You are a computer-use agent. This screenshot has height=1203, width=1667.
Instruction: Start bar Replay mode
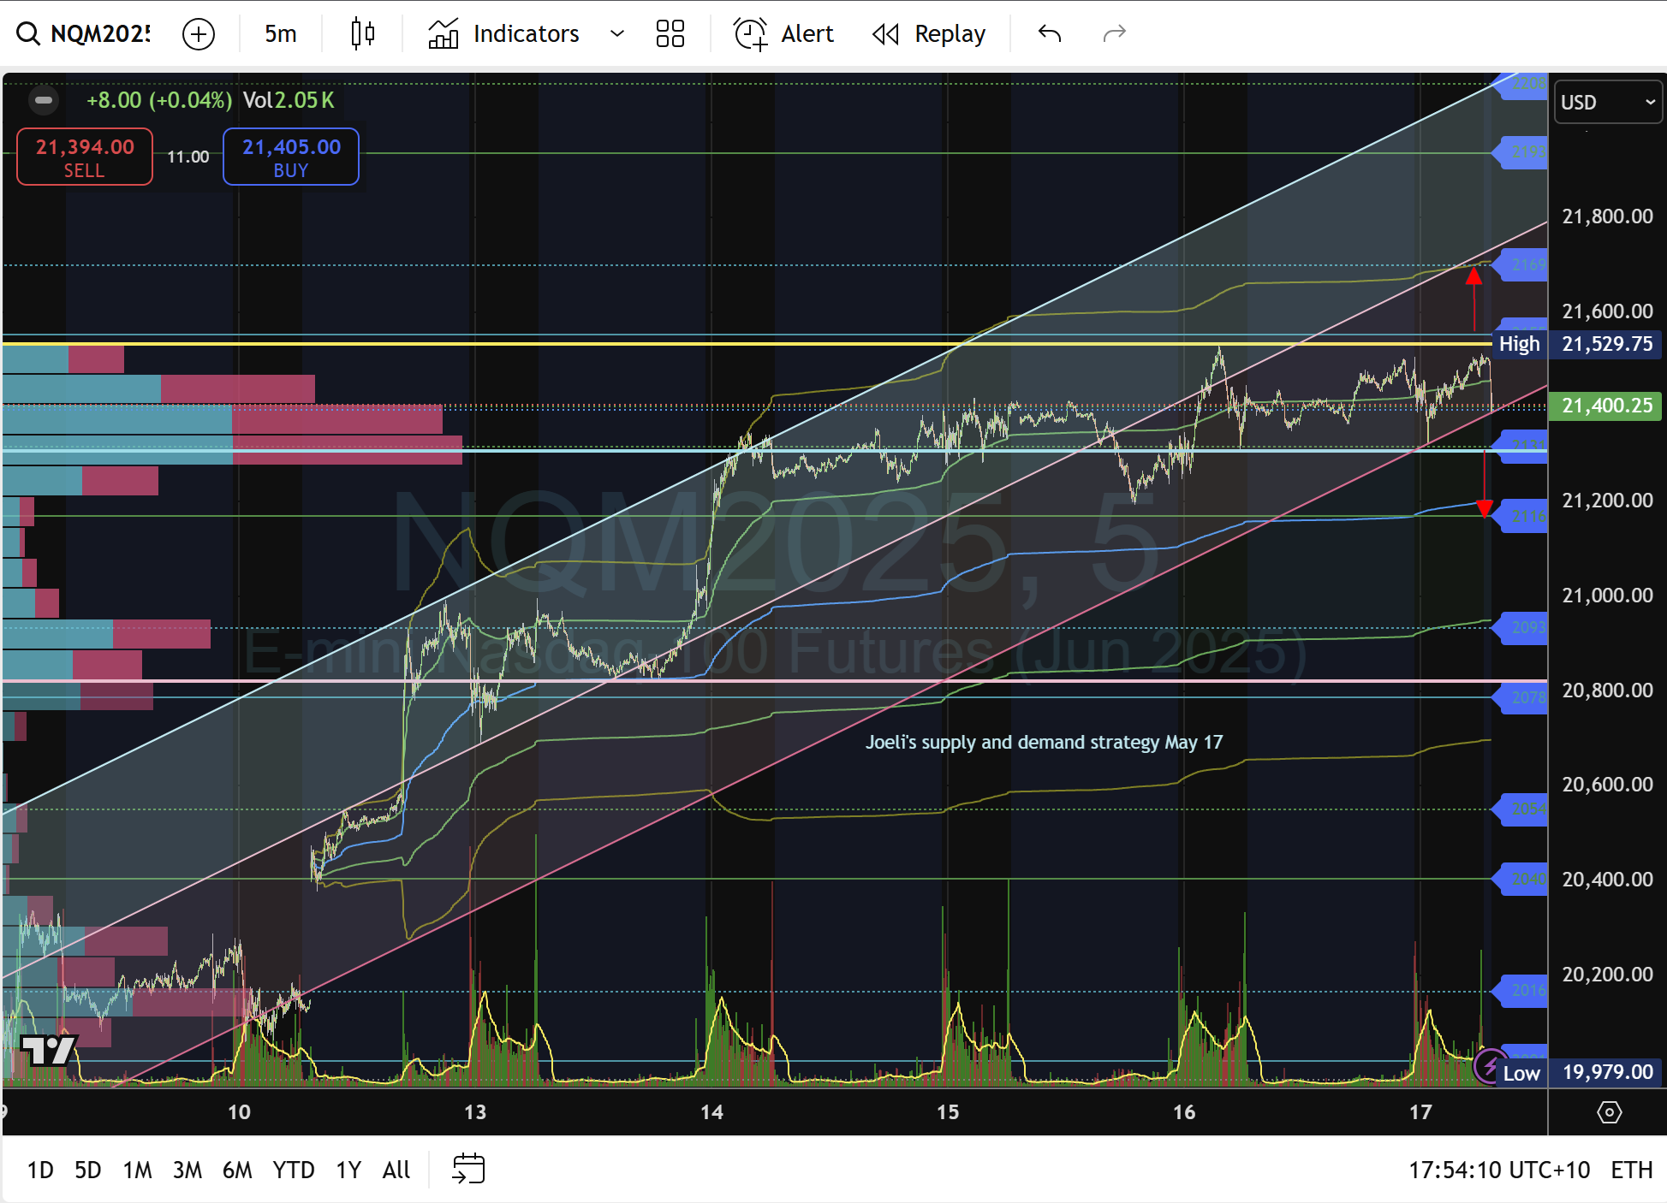pos(929,33)
